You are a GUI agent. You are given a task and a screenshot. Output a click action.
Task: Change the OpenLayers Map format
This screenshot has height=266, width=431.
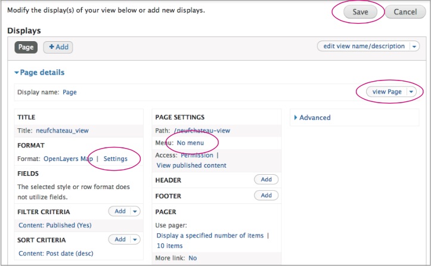tap(68, 159)
